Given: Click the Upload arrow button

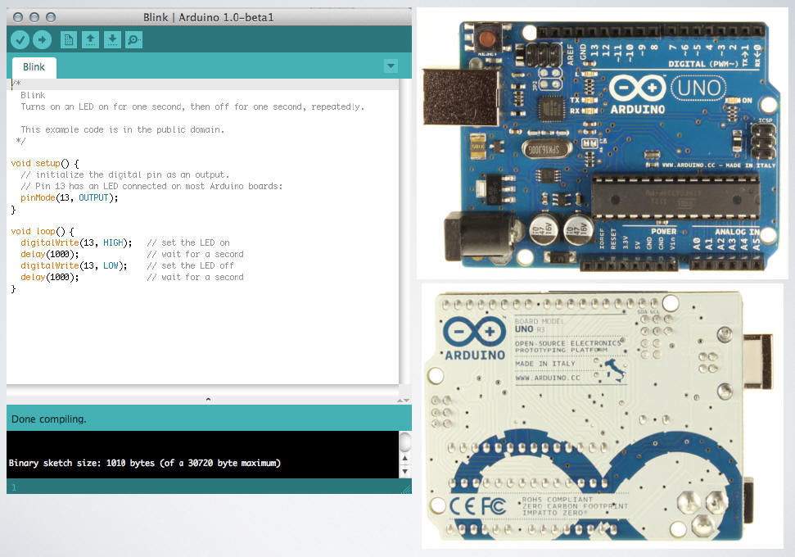Looking at the screenshot, I should tap(42, 39).
